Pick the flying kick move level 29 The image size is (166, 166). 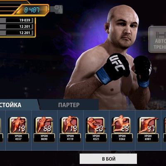coord(122,125)
